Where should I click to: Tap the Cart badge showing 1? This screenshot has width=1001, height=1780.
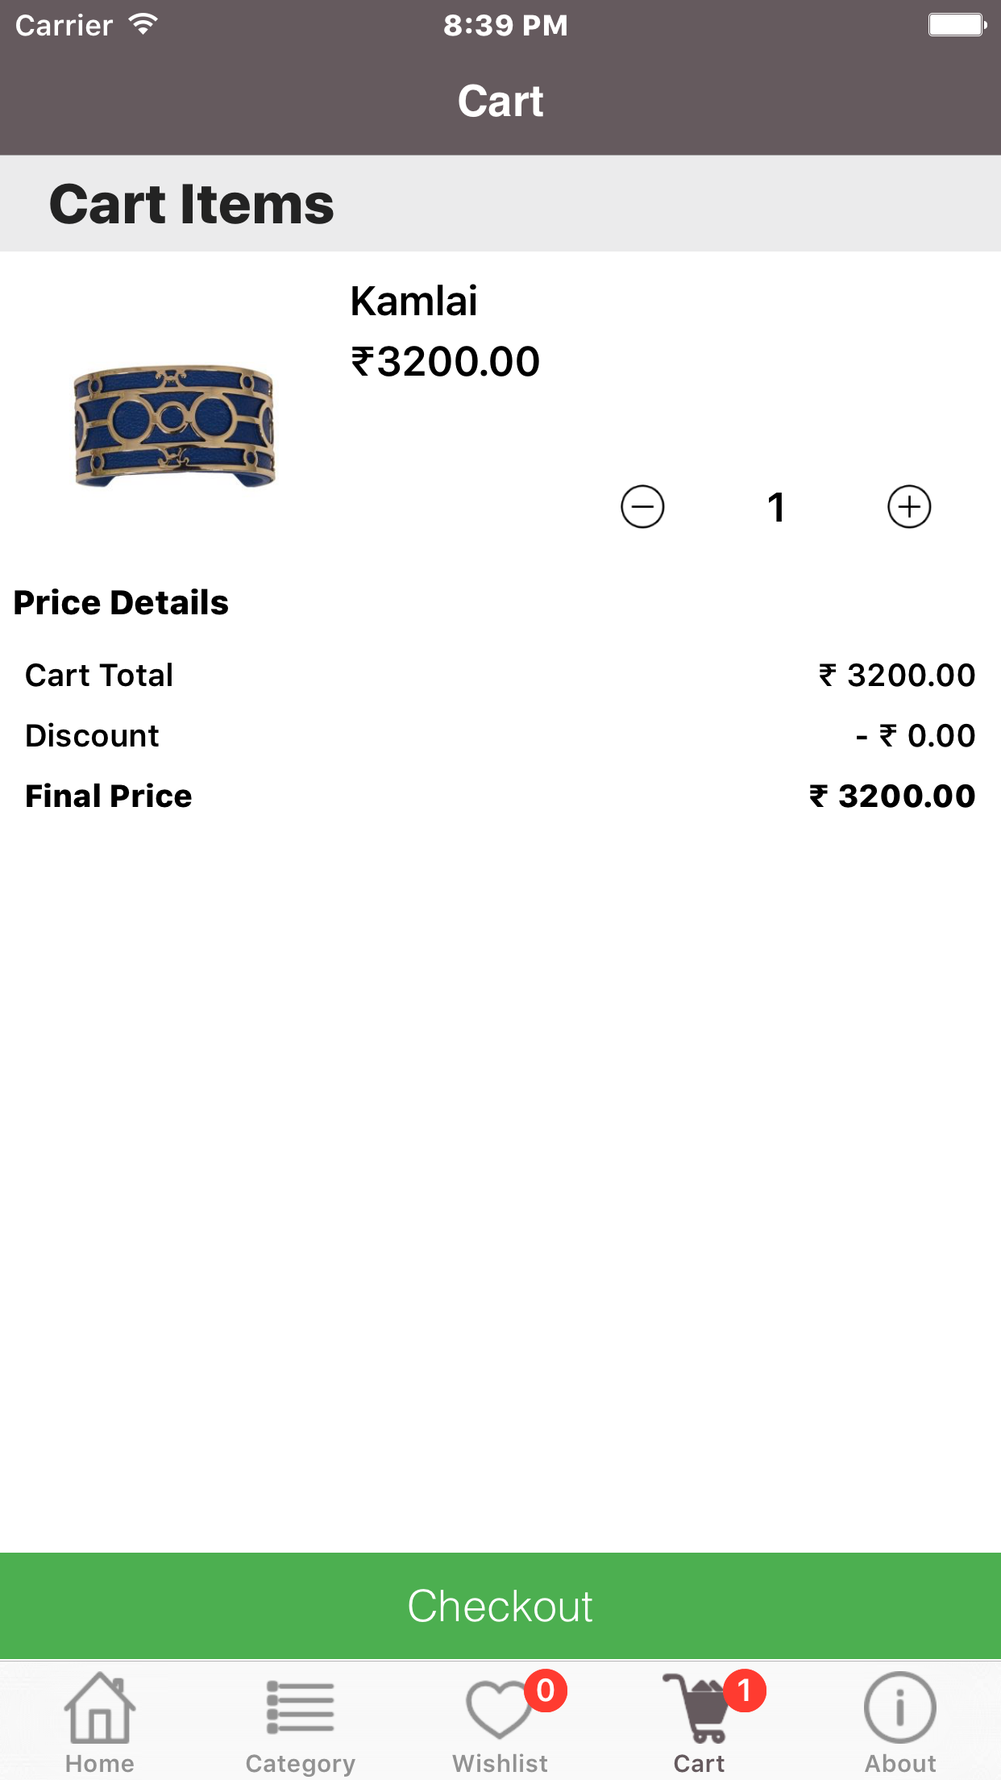745,1691
